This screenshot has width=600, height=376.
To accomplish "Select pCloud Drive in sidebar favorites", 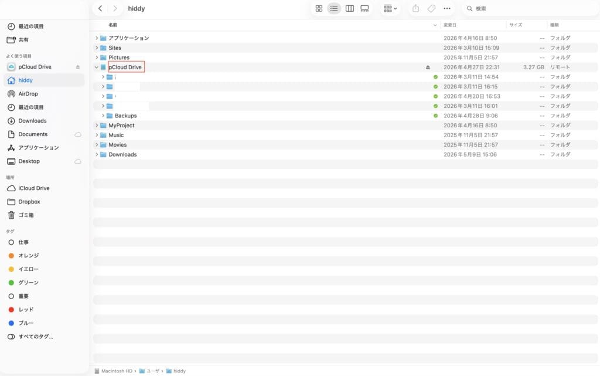I will [35, 67].
